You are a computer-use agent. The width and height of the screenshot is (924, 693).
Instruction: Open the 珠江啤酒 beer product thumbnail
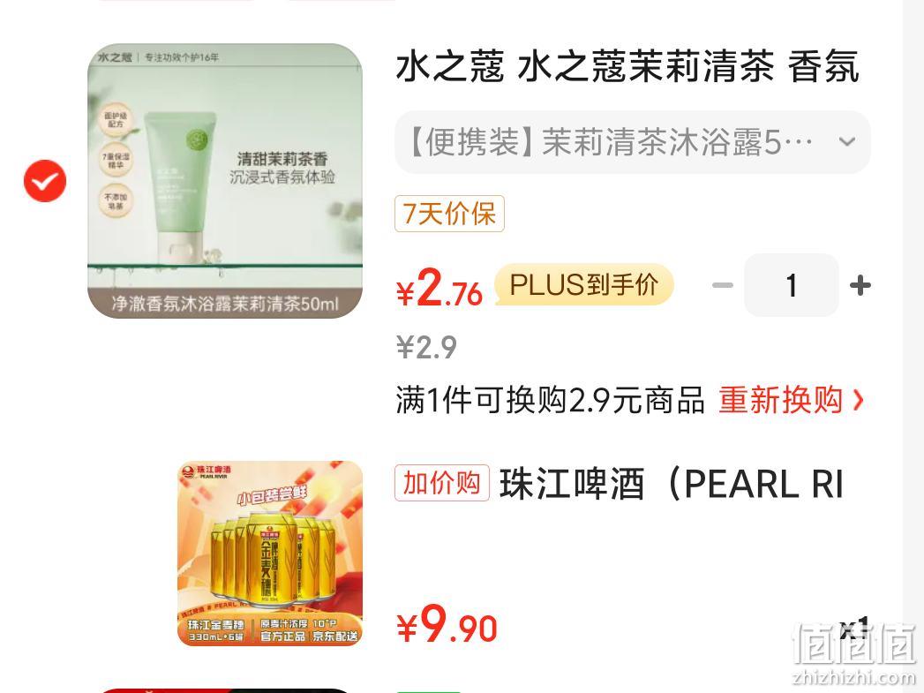[270, 554]
